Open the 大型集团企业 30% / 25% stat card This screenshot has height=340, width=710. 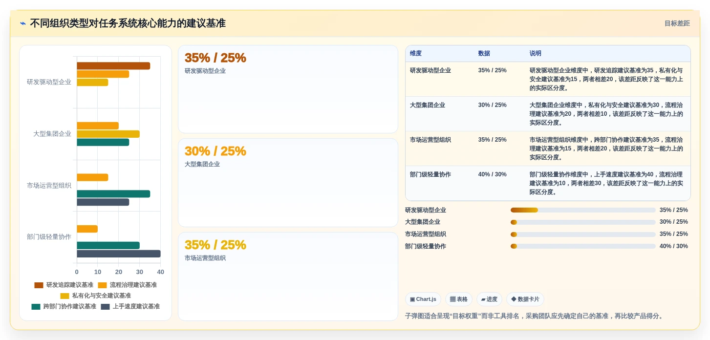tap(288, 183)
